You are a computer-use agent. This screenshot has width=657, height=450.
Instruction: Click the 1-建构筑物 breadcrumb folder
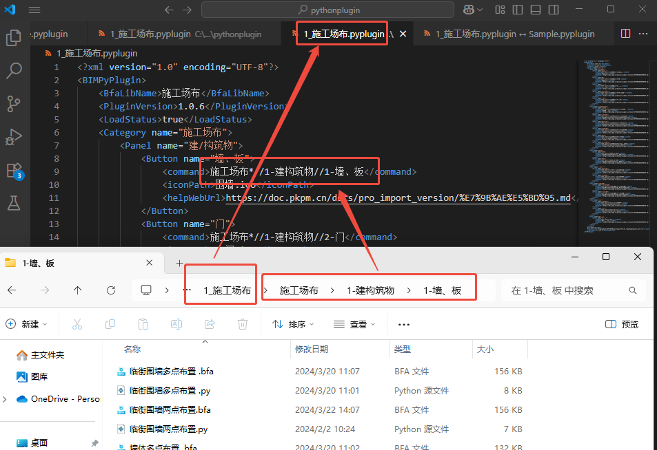click(370, 290)
